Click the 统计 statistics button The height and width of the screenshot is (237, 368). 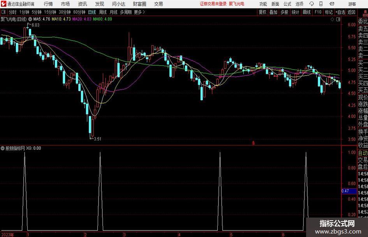coord(295,12)
